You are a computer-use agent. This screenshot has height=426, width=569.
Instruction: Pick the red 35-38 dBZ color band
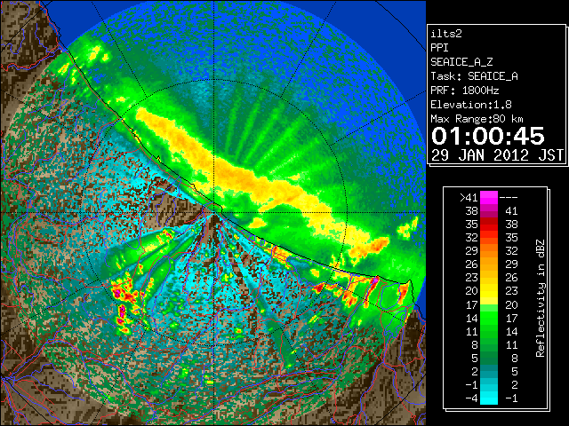click(x=489, y=225)
